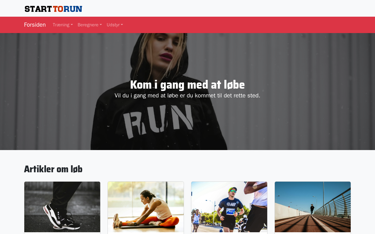Click the headline Kom i gang med at løbe
Image resolution: width=375 pixels, height=234 pixels.
point(187,85)
